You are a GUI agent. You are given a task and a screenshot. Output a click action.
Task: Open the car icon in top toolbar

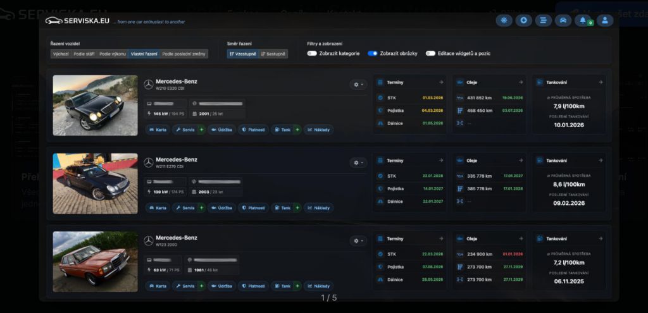click(563, 21)
